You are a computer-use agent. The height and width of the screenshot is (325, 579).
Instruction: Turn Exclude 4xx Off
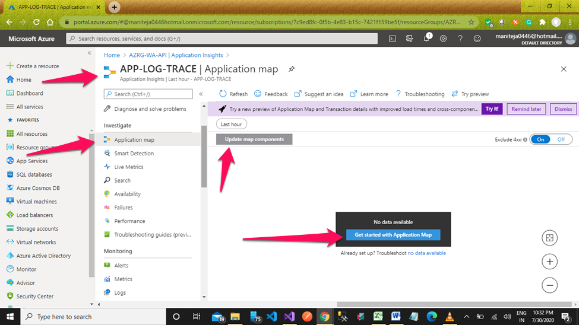coord(561,139)
